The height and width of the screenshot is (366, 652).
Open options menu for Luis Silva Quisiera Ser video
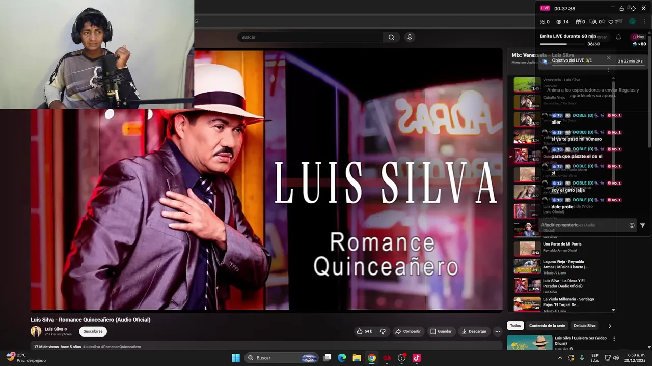tap(614, 339)
